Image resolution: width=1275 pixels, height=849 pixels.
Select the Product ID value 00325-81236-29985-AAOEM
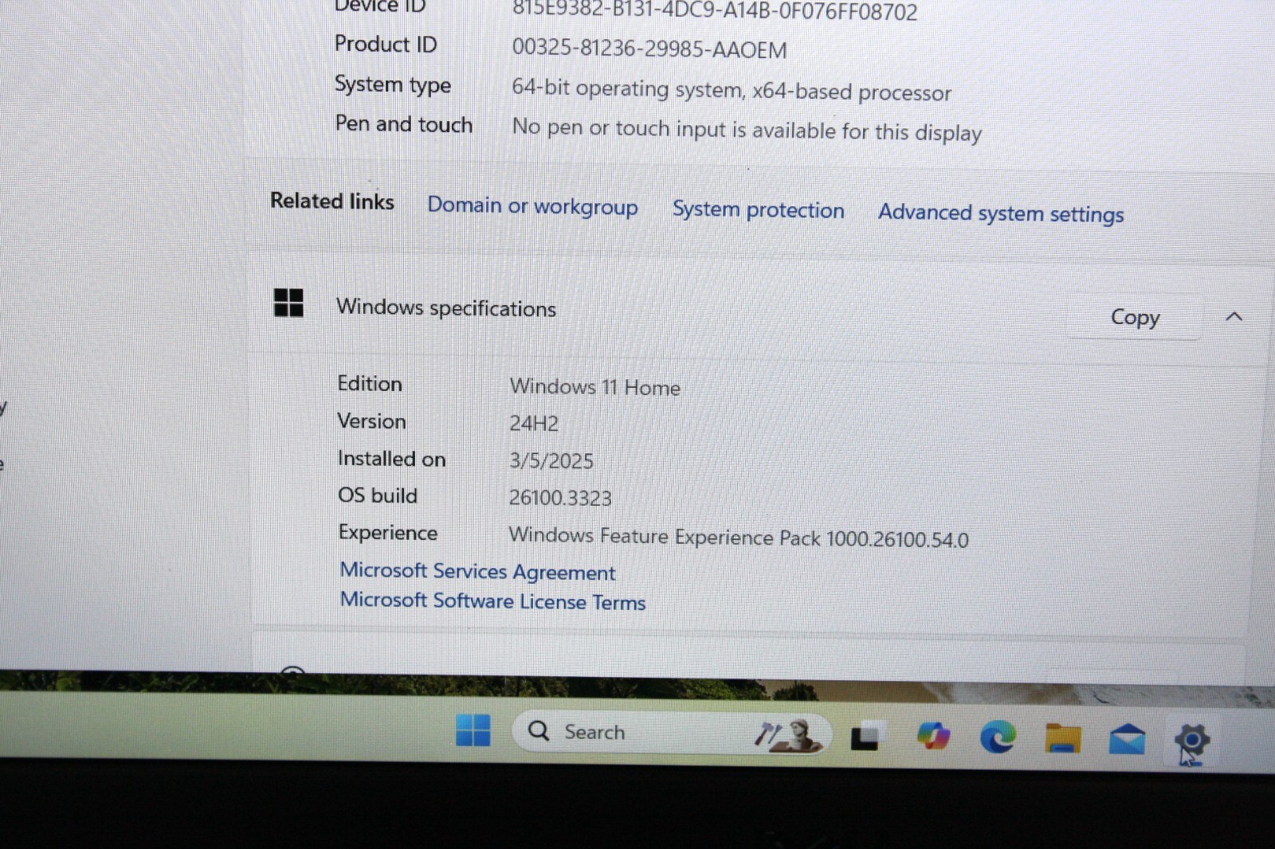tap(649, 49)
